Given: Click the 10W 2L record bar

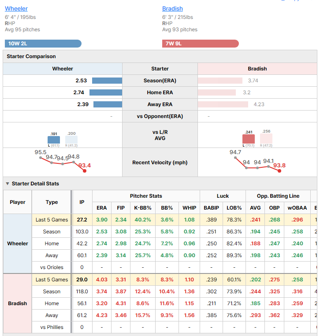Looking at the screenshot, I should tap(43, 44).
